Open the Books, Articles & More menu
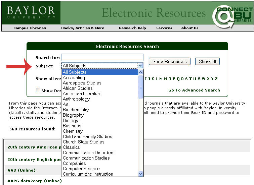This screenshot has height=185, width=254. (x=83, y=28)
